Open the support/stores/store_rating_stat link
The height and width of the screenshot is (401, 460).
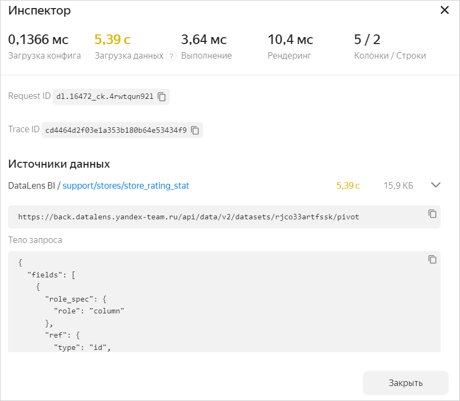126,185
